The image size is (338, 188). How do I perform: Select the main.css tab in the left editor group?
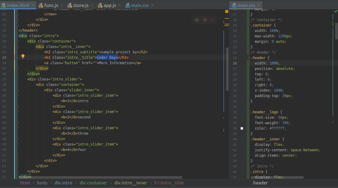[x=140, y=5]
